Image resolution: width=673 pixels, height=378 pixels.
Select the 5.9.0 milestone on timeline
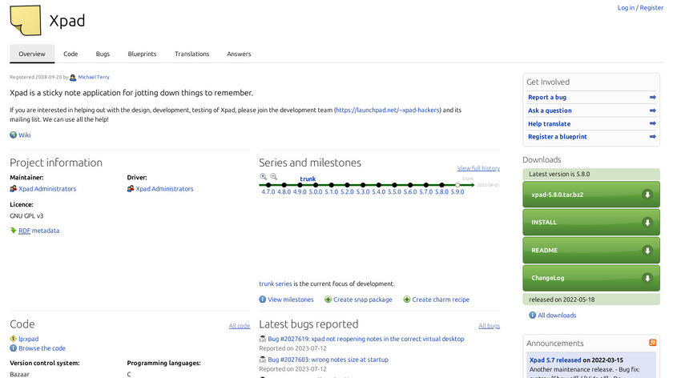point(457,192)
